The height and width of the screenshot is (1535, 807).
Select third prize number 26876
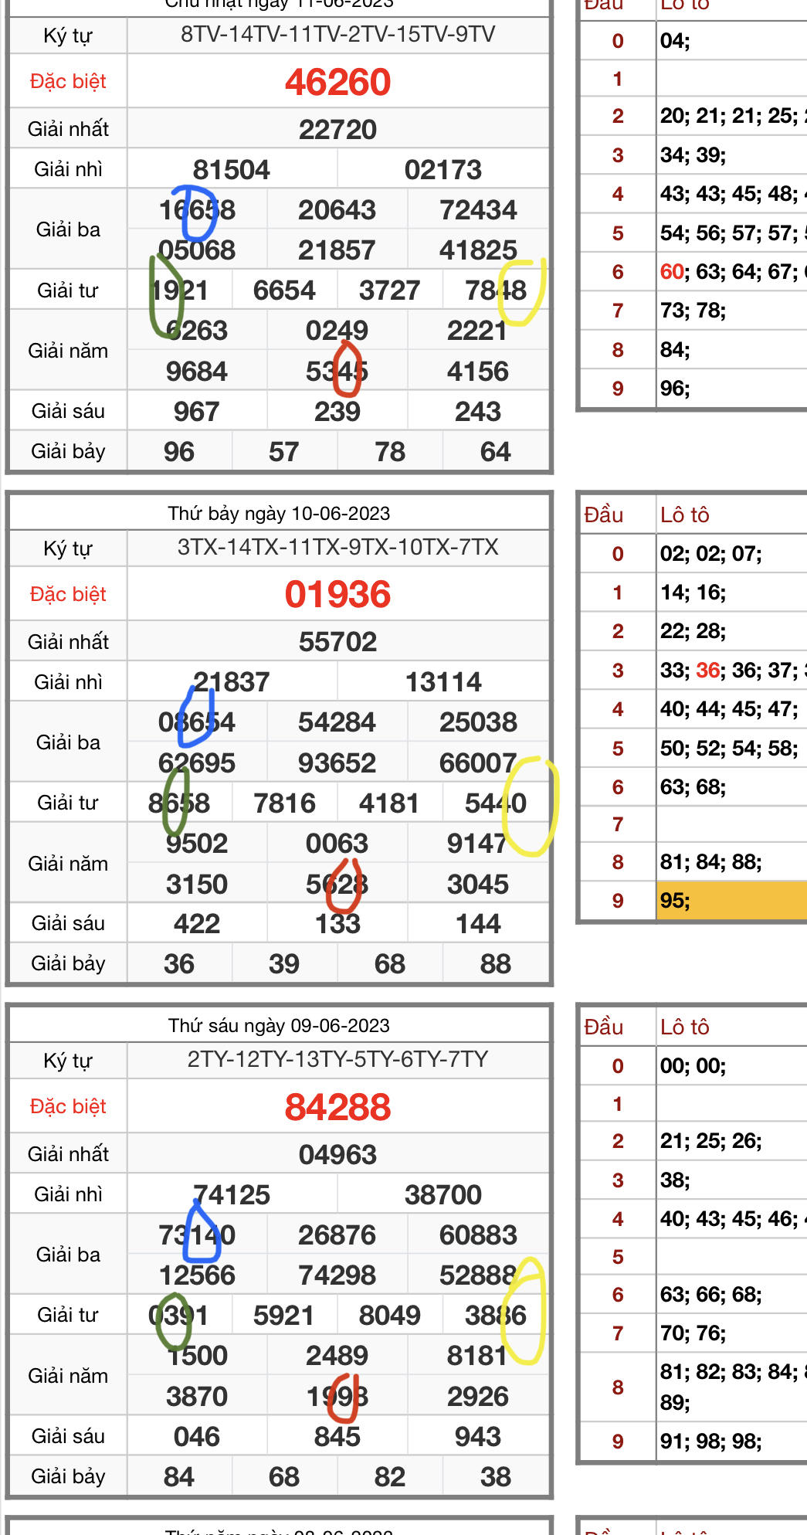pyautogui.click(x=337, y=1234)
